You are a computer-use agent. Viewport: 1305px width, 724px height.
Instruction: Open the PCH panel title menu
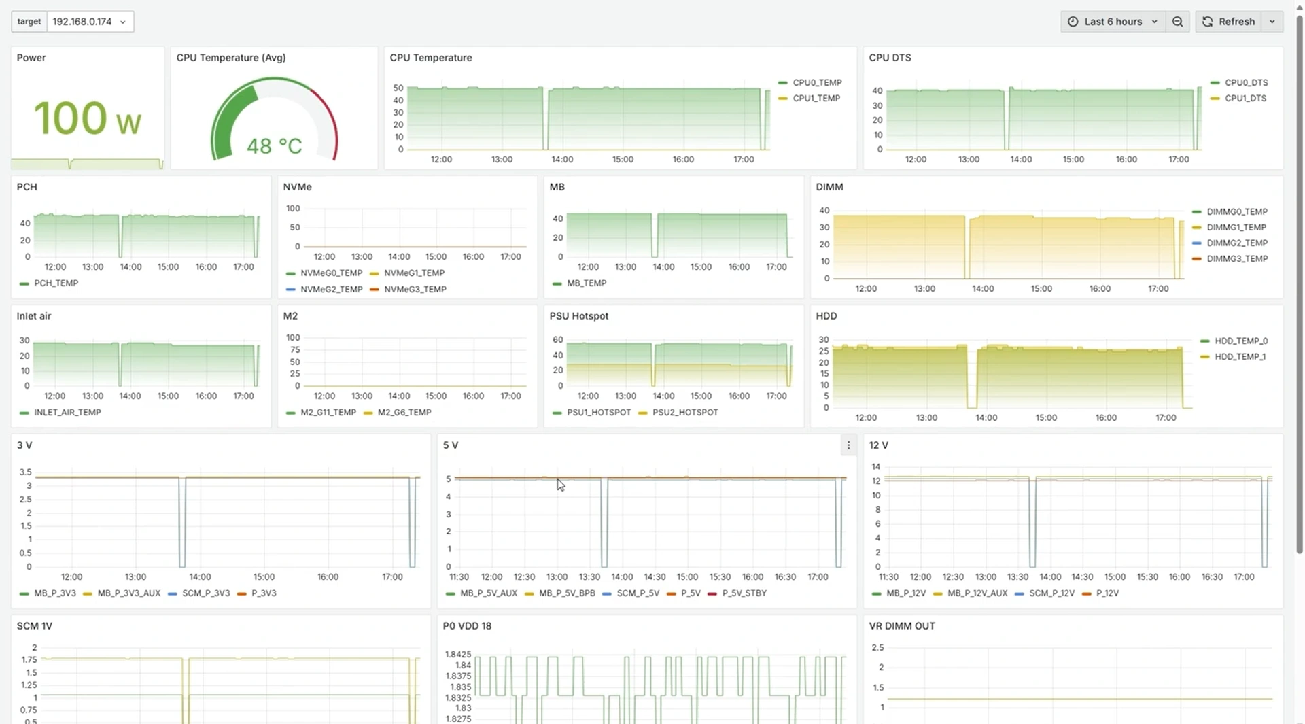pos(27,187)
